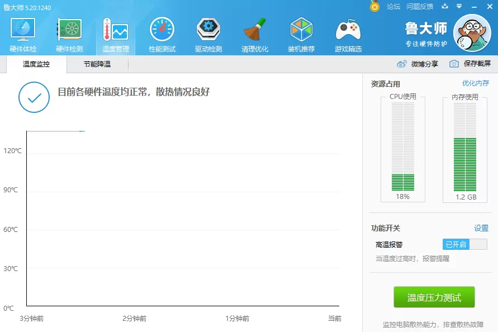
Task: Start the 温度压力测试 button
Action: [x=434, y=297]
